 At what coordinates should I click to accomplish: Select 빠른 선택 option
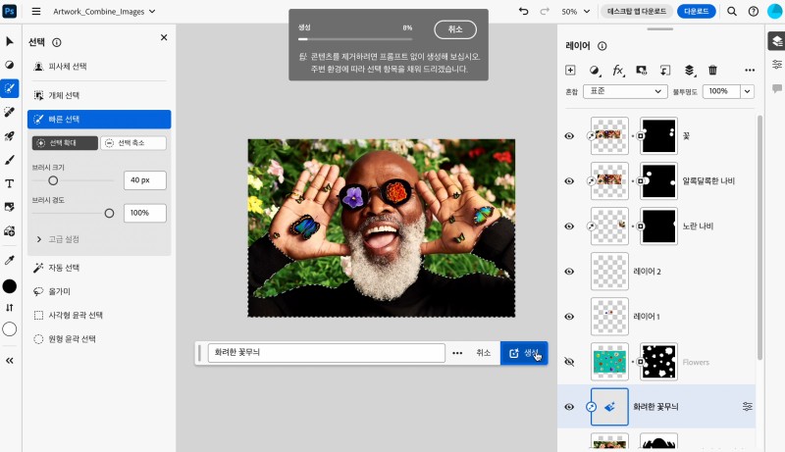coord(99,119)
